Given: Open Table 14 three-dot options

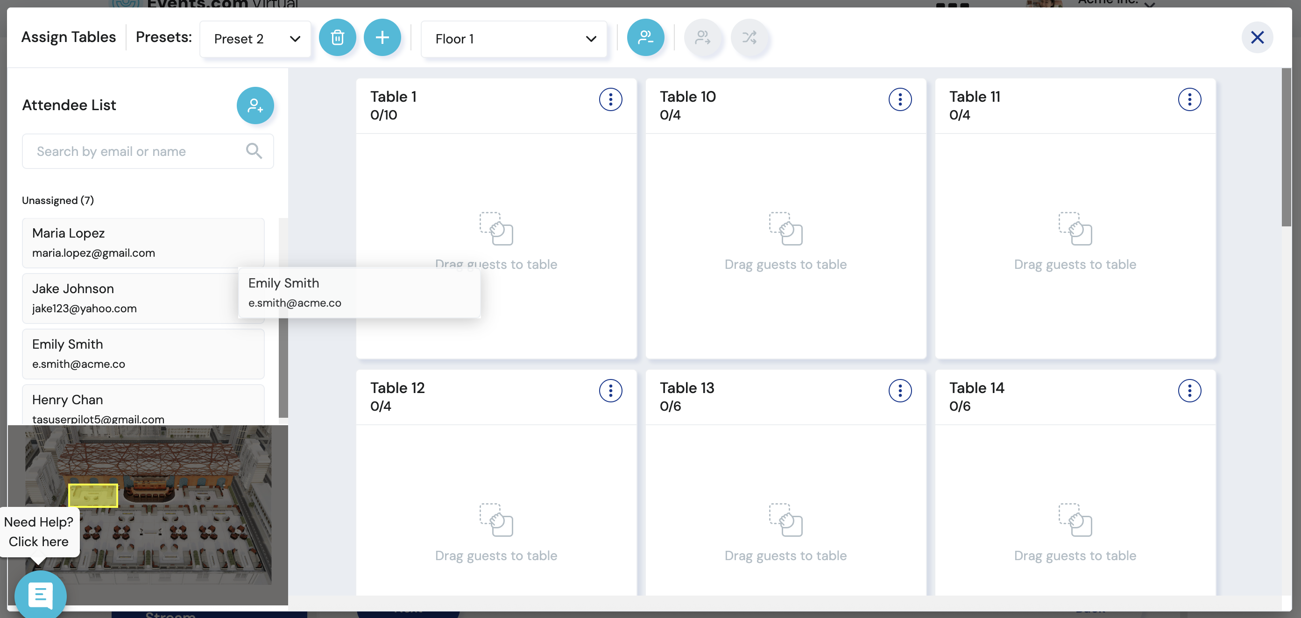Looking at the screenshot, I should (x=1189, y=391).
